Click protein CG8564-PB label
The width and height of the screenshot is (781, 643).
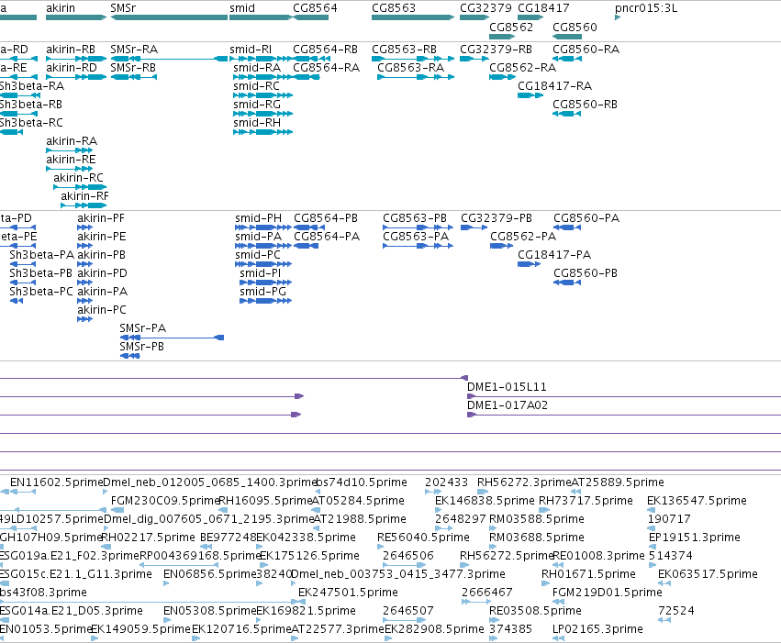click(x=326, y=218)
